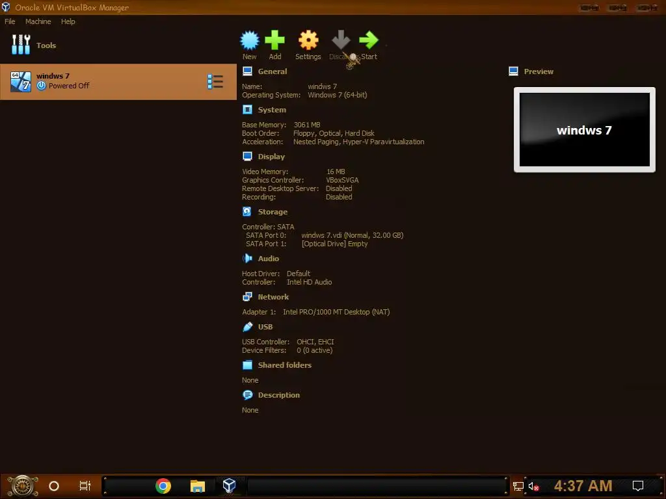Open the Network settings header link

coord(273,296)
